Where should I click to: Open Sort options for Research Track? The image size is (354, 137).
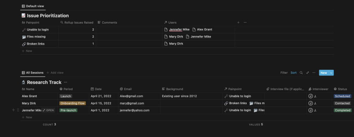[293, 73]
